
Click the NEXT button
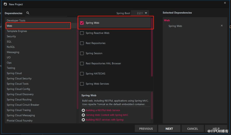pyautogui.click(x=169, y=129)
